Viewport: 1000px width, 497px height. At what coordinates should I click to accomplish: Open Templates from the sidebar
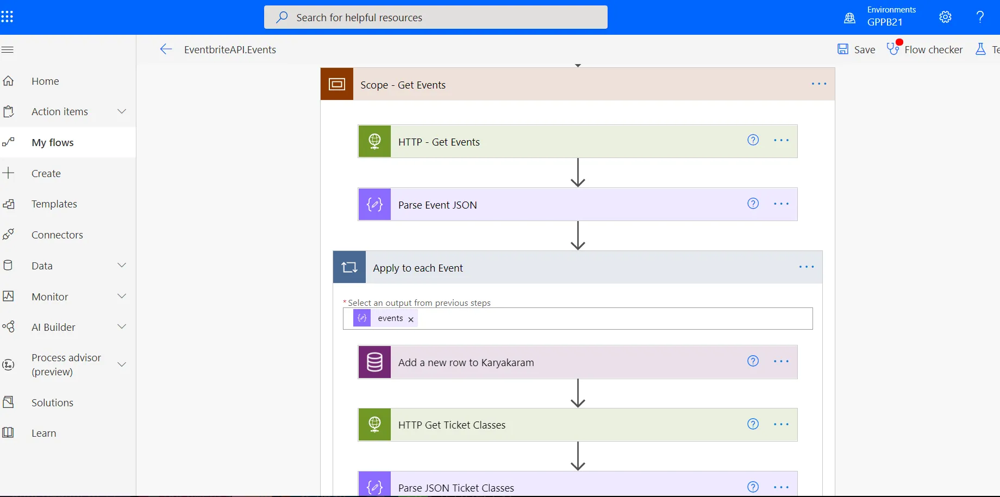54,204
